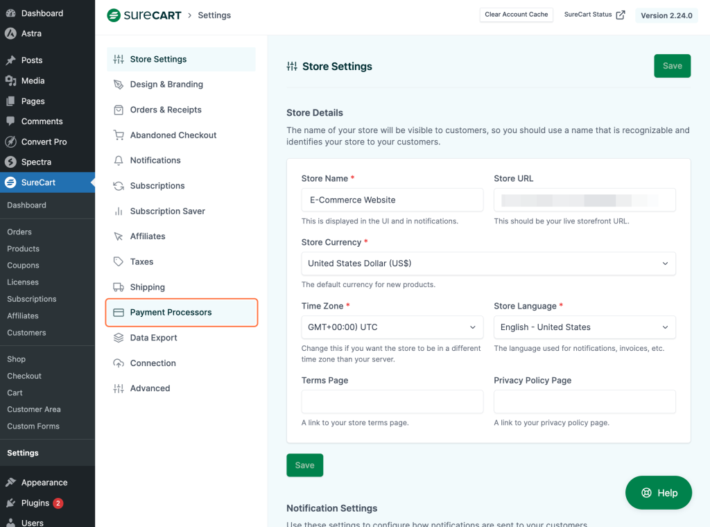
Task: Open Shipping settings via the truck icon
Action: point(119,287)
